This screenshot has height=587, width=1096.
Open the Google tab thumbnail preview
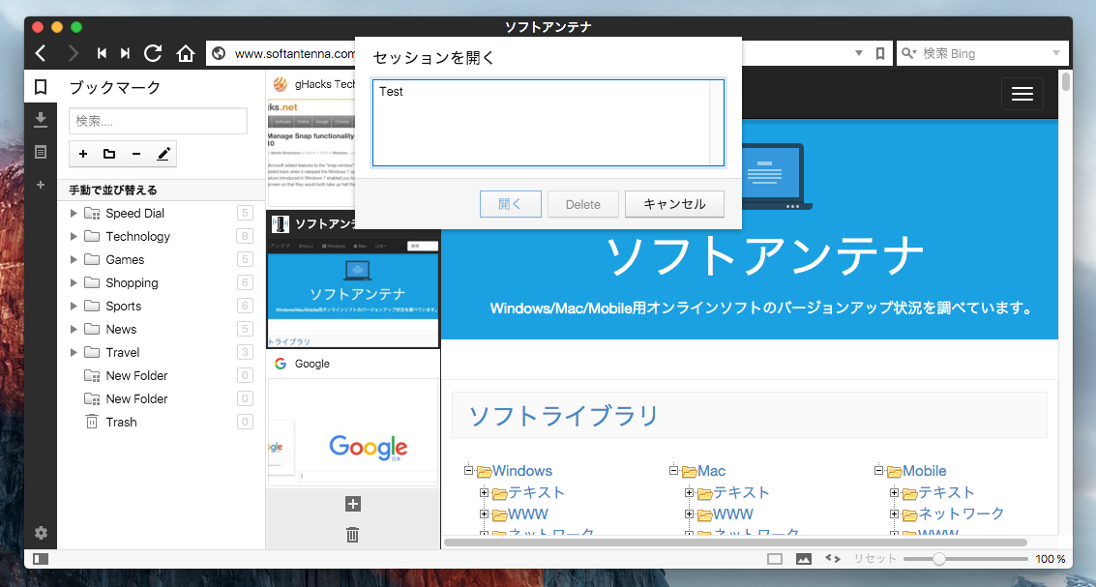[353, 432]
